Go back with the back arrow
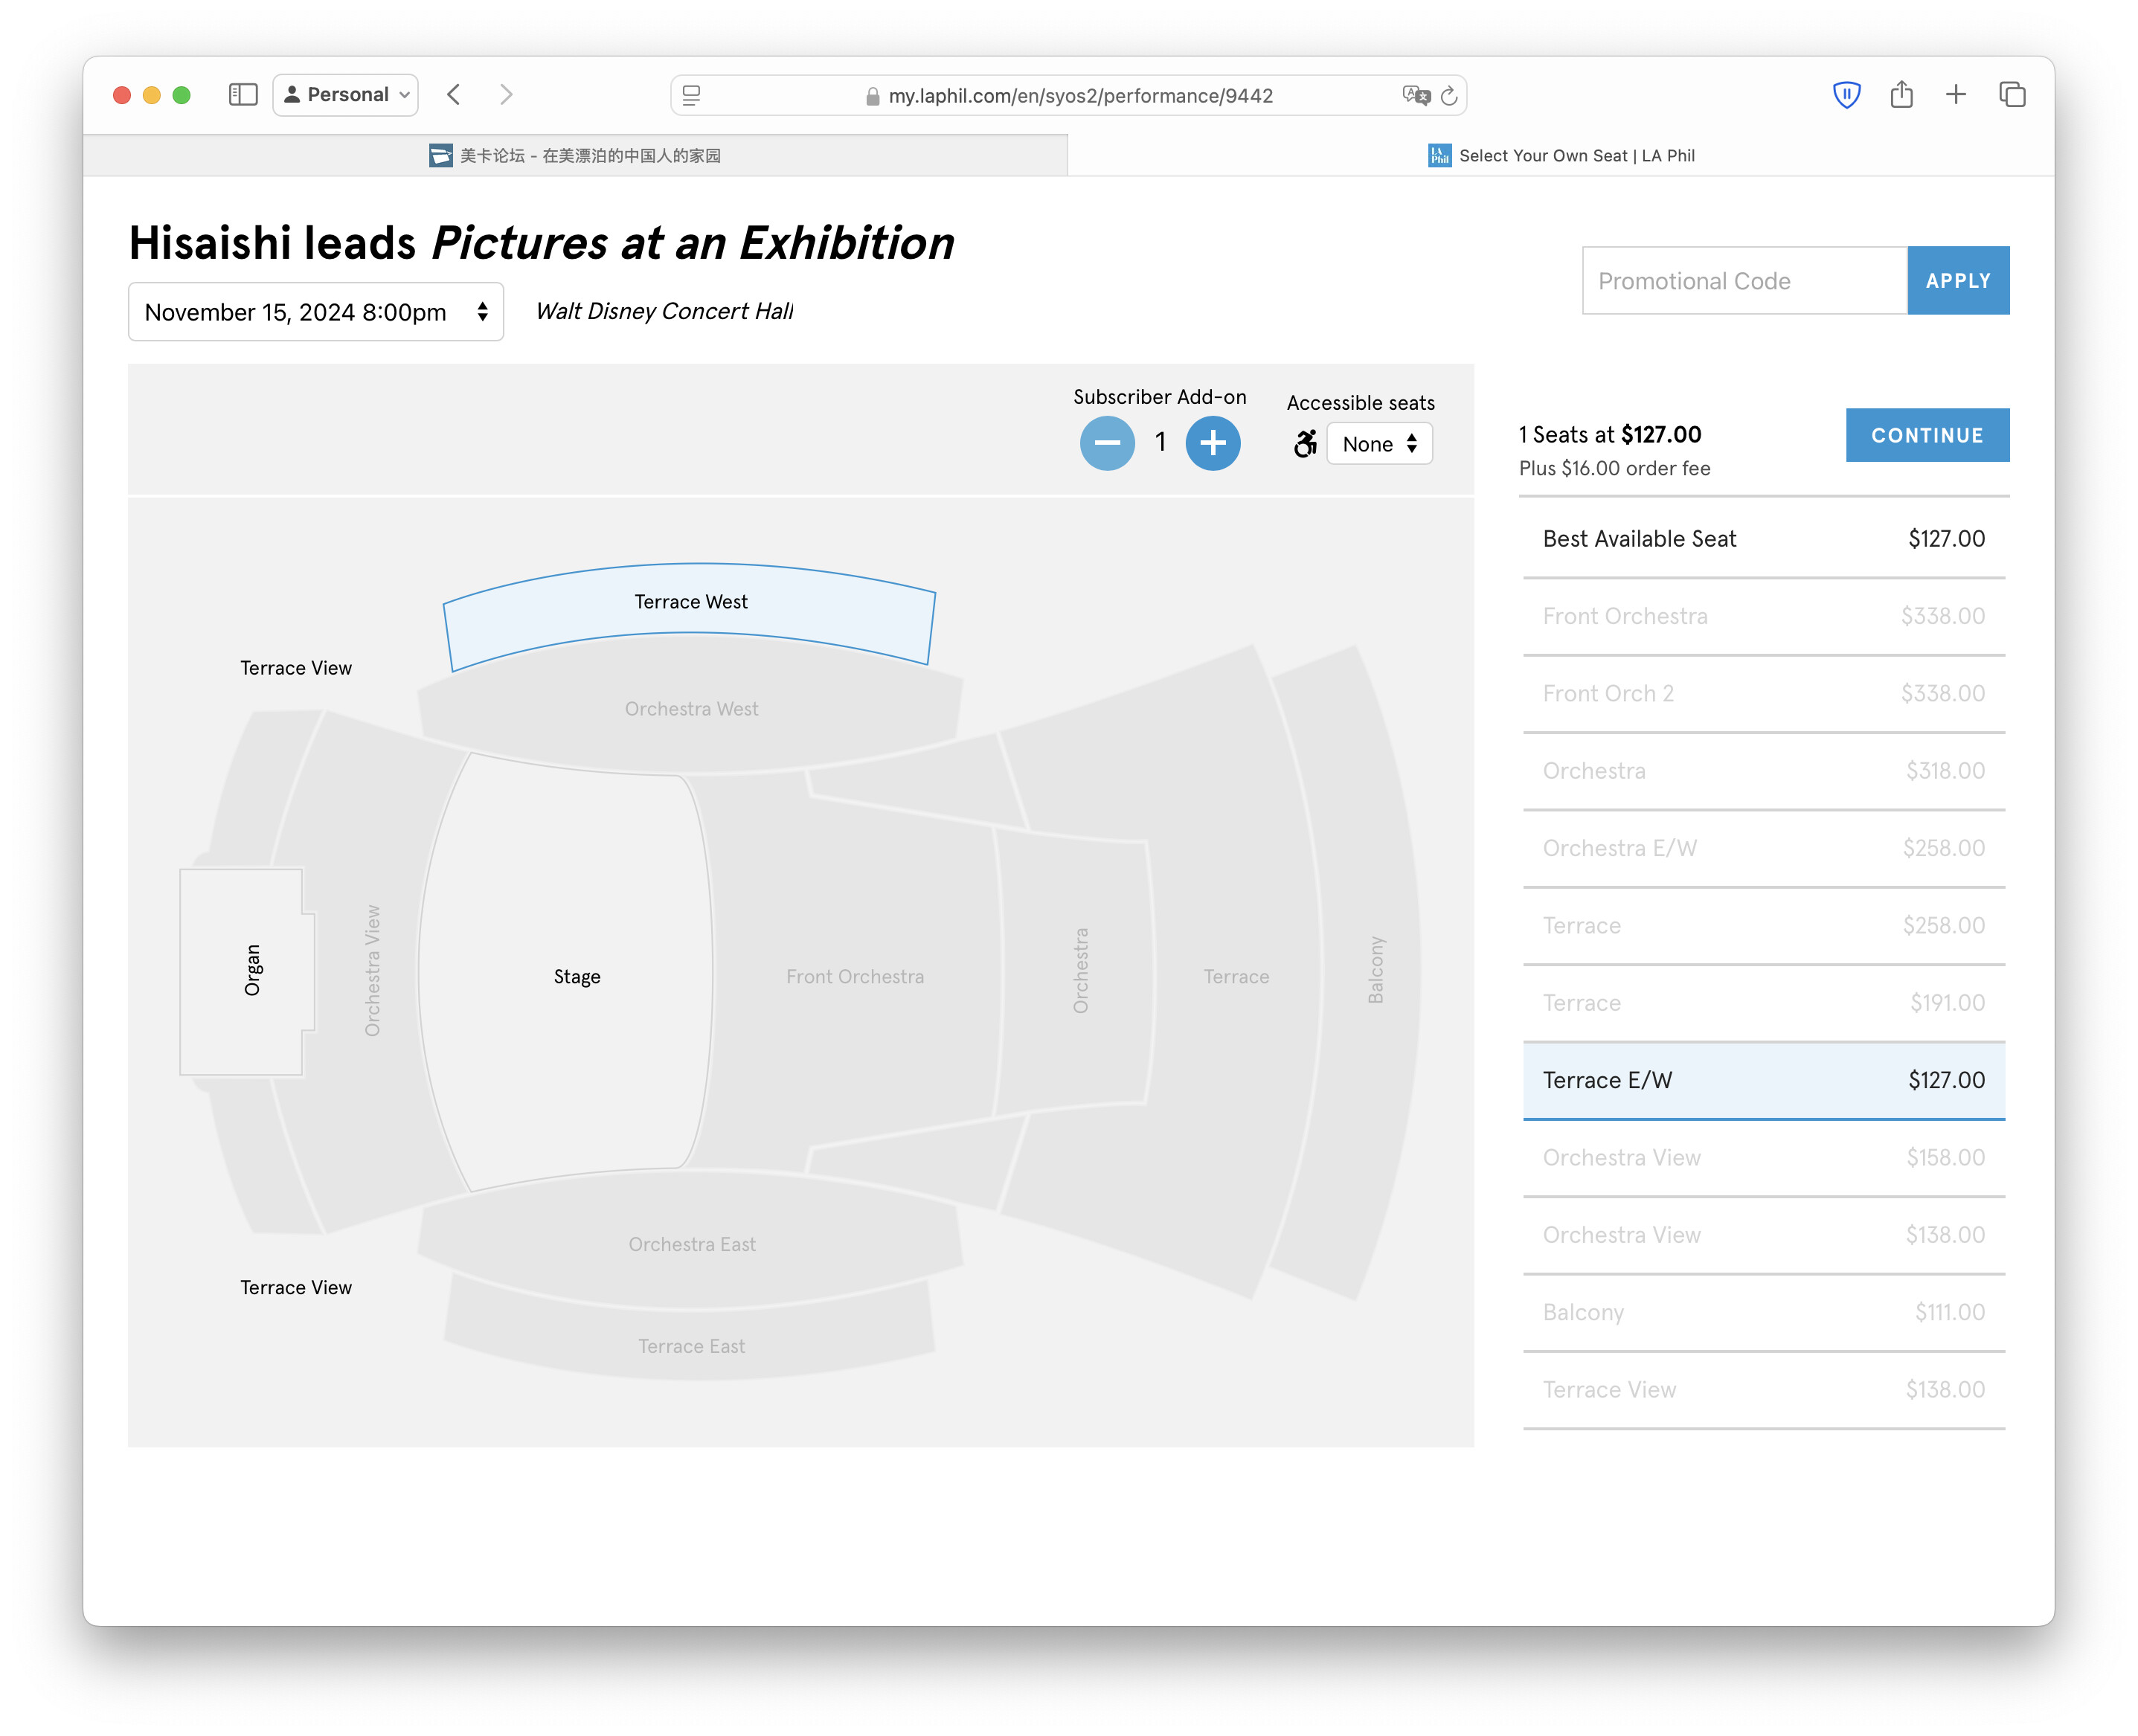 [454, 95]
